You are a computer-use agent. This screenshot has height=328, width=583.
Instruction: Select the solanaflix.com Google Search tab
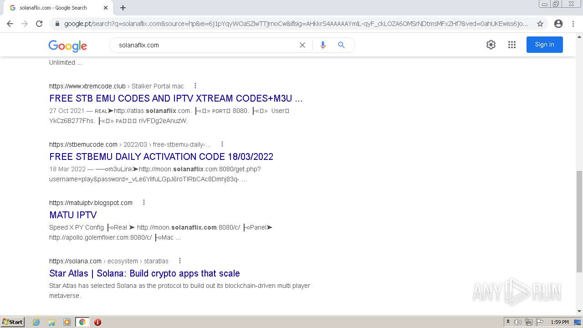pos(58,8)
